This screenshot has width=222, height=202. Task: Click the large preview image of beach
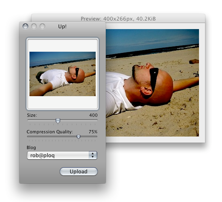click(x=152, y=83)
